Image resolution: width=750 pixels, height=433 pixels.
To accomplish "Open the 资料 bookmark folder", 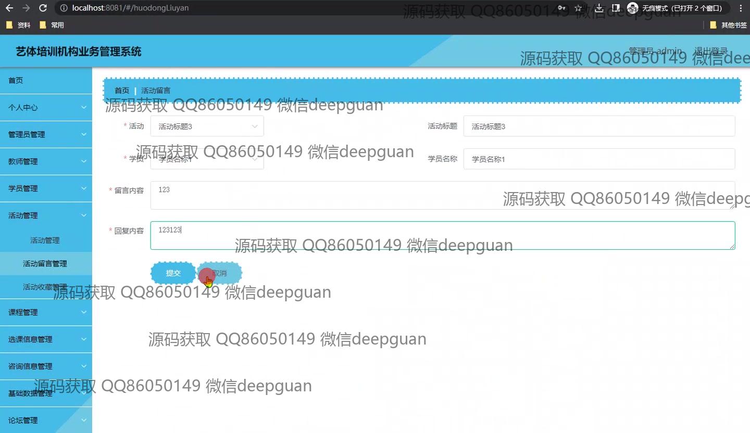I will 19,25.
